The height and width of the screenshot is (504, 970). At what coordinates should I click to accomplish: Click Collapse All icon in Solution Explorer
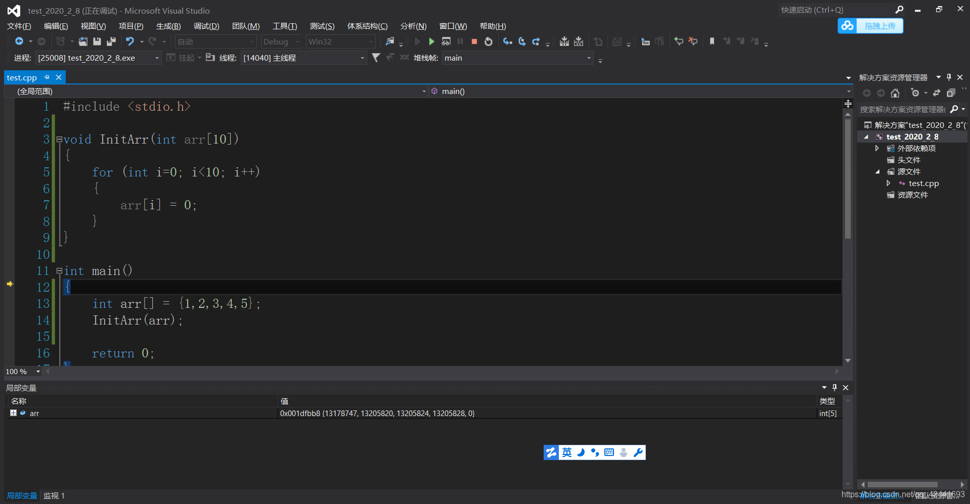coord(951,93)
